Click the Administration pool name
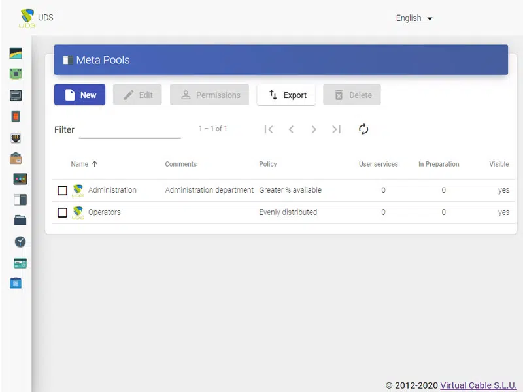Screen dimensions: 523x392 pos(112,190)
